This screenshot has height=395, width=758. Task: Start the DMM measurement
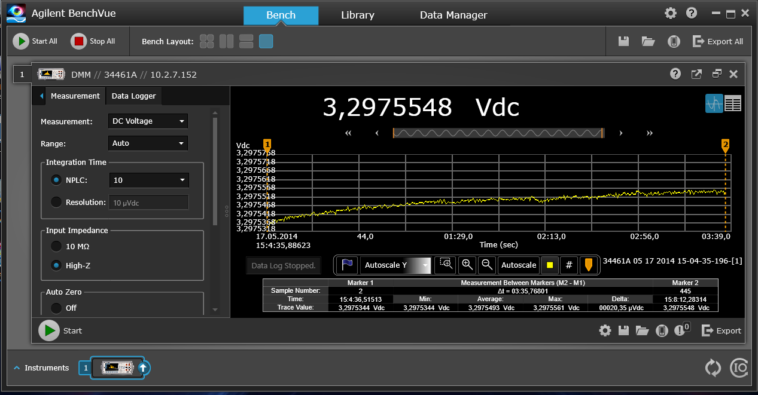[60, 330]
